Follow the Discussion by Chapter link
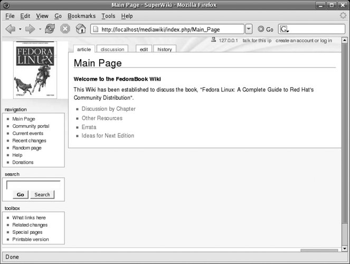The width and height of the screenshot is (350, 264). coord(108,109)
